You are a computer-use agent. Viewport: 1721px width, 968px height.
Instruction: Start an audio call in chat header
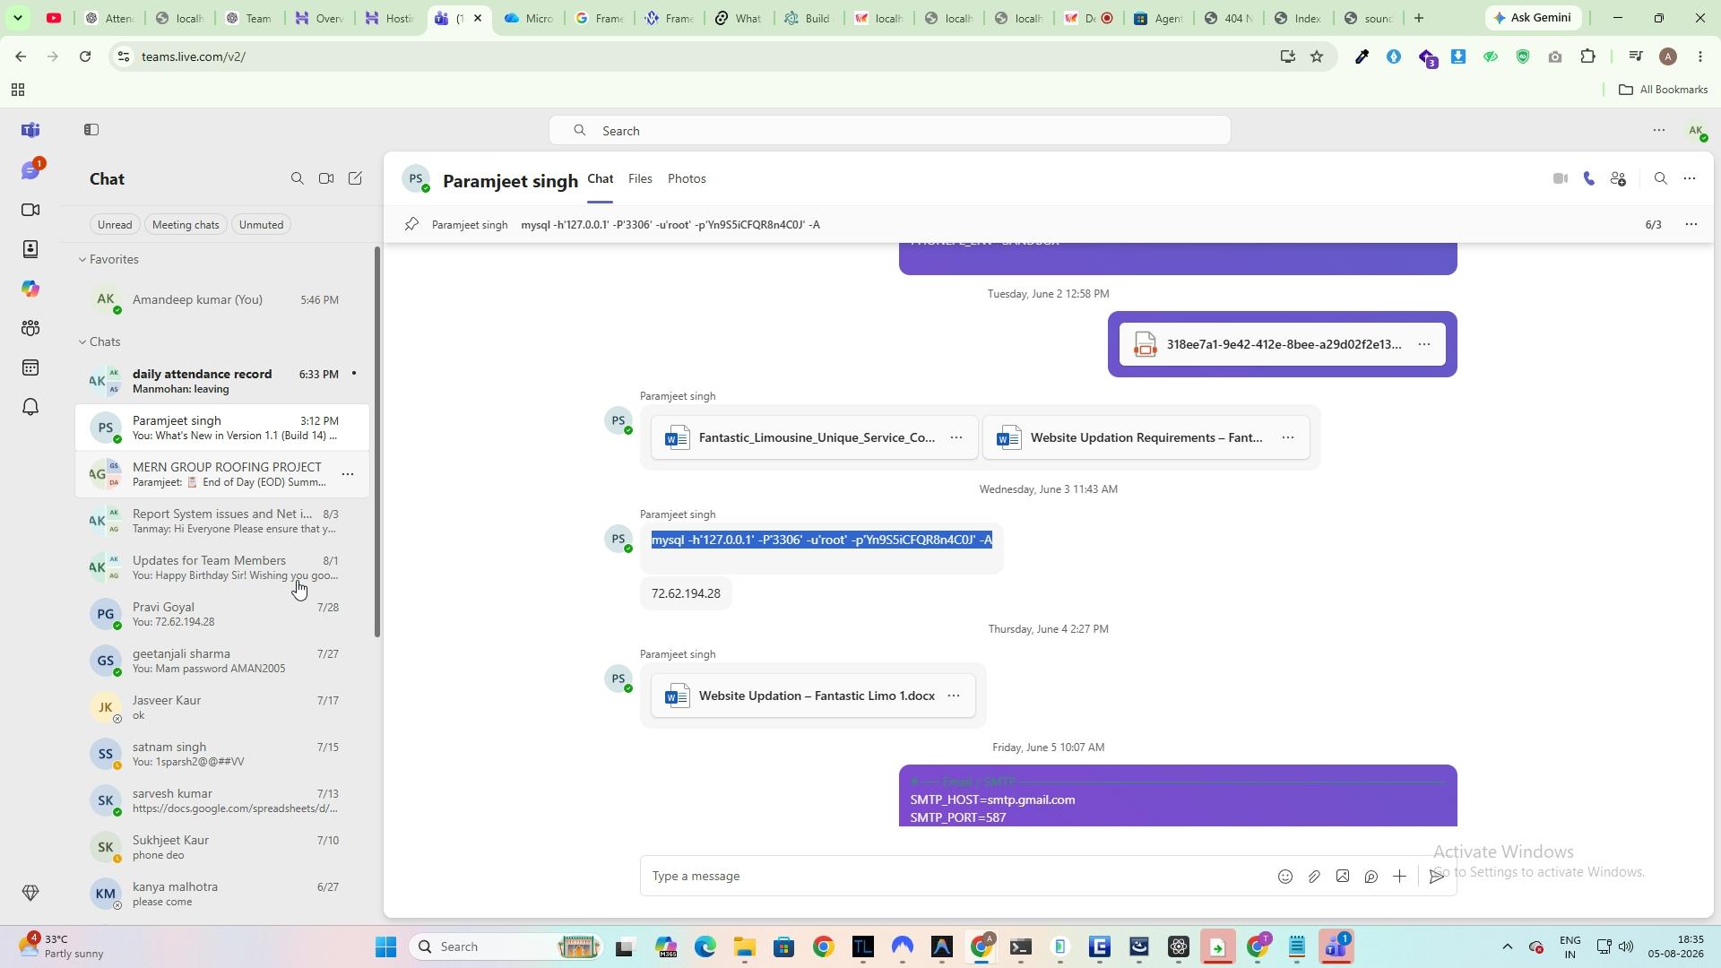[x=1589, y=179]
